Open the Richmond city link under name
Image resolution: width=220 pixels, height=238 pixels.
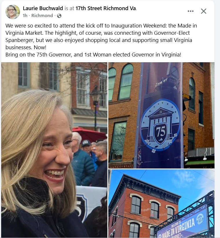pyautogui.click(x=42, y=15)
